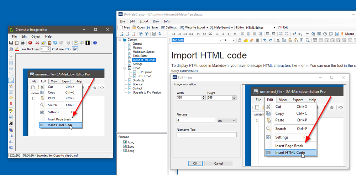Viewport: 356px width, 175px height.
Task: Select the arrow cursor selection tool in Greenshot
Action: 11,56
